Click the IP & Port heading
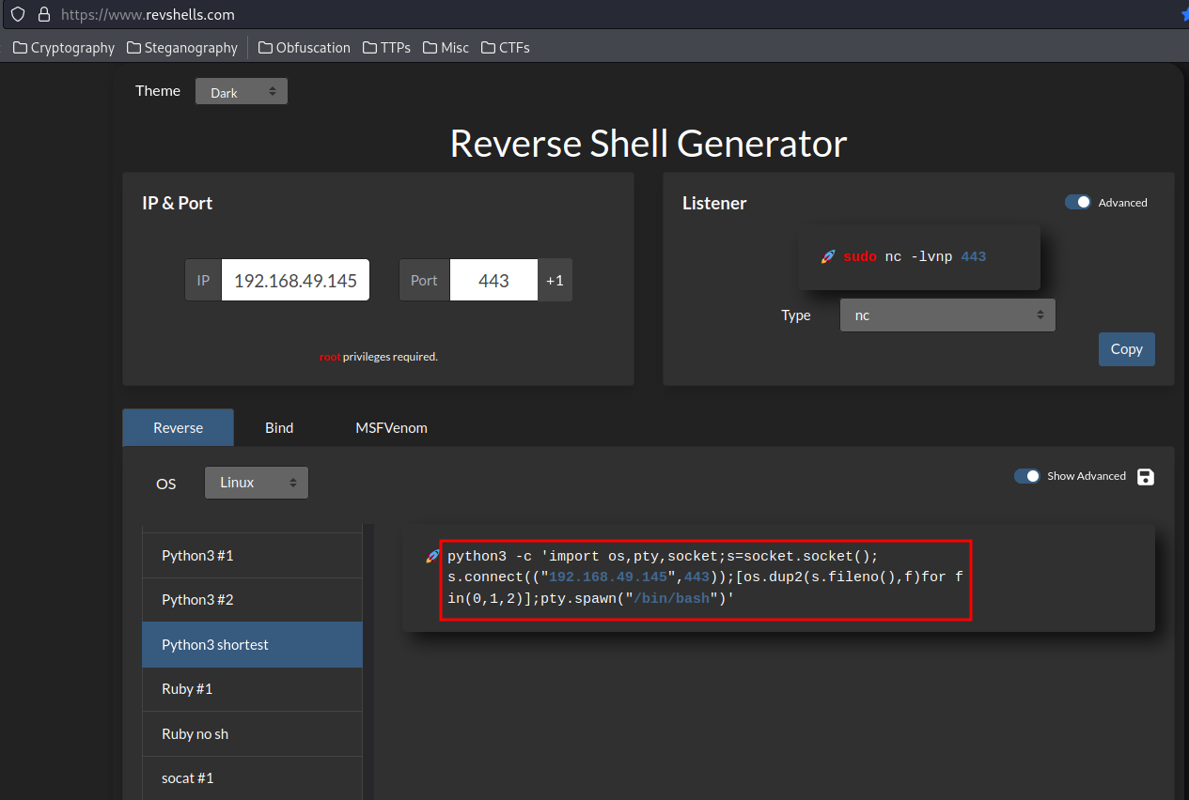Viewport: 1189px width, 800px height. (177, 203)
